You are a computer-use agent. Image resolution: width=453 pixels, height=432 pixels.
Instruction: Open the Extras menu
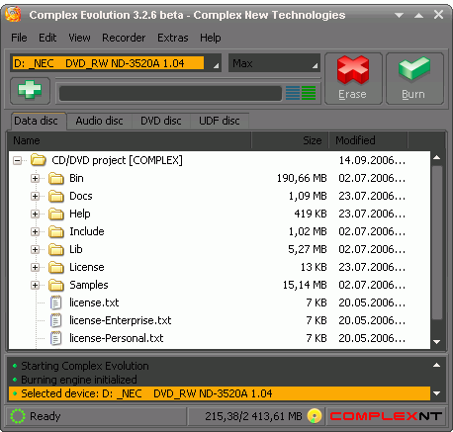tap(173, 38)
